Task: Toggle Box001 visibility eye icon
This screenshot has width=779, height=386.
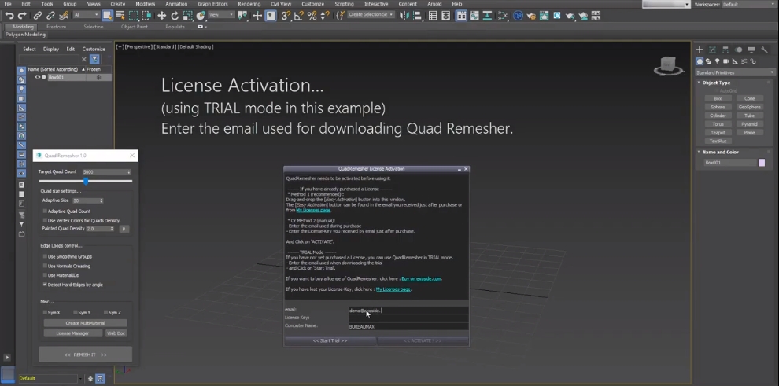Action: pyautogui.click(x=37, y=77)
